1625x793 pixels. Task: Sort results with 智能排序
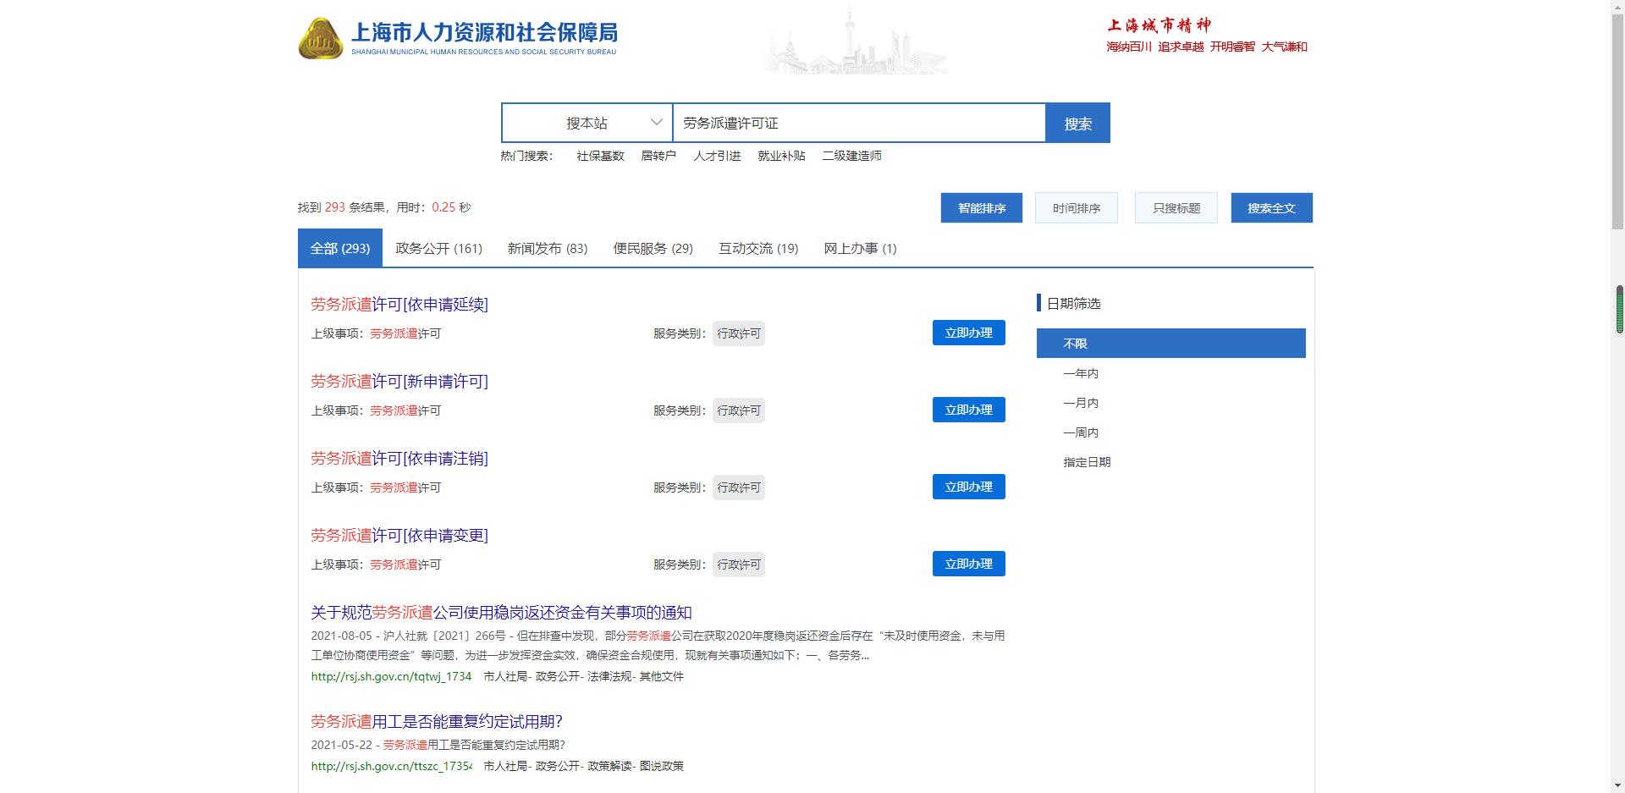click(x=982, y=208)
